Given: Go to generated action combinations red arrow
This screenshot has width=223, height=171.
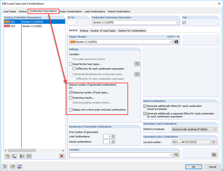Looking at the screenshot, I should [214, 142].
